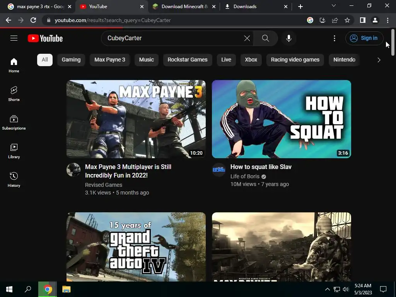
Task: Open the YouTube hamburger guide menu
Action: tap(14, 38)
